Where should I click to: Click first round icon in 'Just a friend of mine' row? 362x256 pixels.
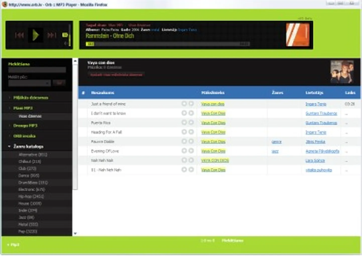(184, 103)
